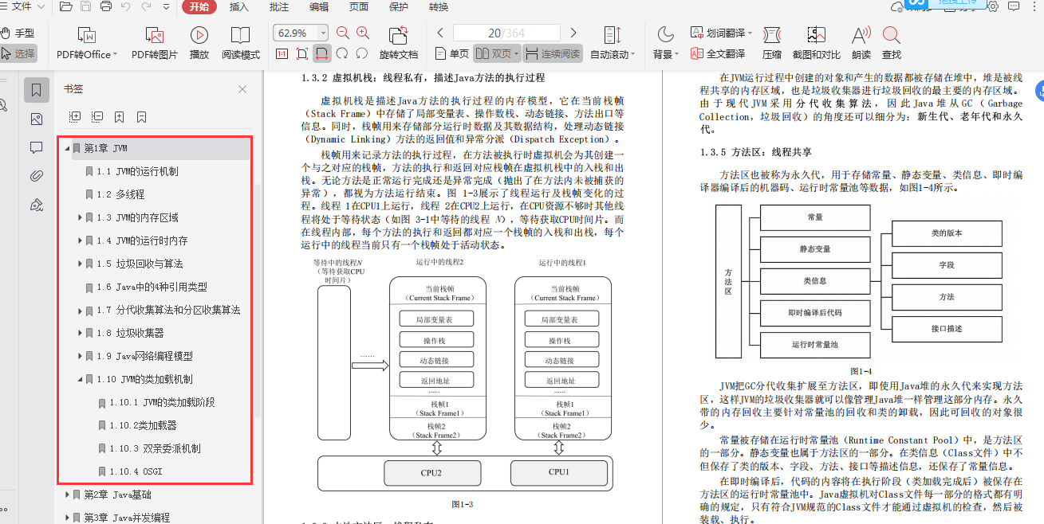
Task: Zoom in with the plus magnifier
Action: pos(362,33)
